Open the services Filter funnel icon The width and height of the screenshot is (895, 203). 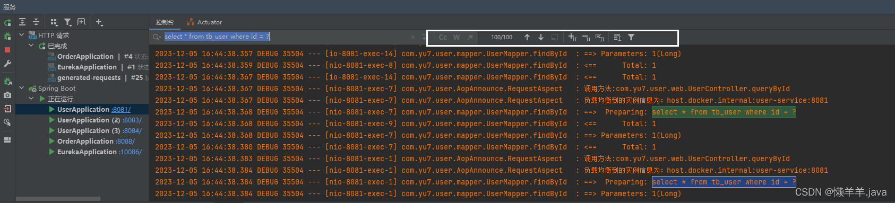(x=67, y=22)
